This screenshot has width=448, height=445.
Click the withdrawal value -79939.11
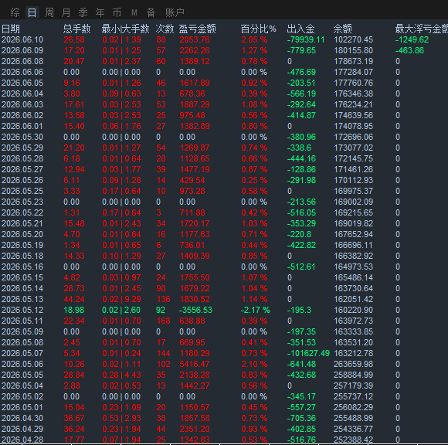click(306, 39)
